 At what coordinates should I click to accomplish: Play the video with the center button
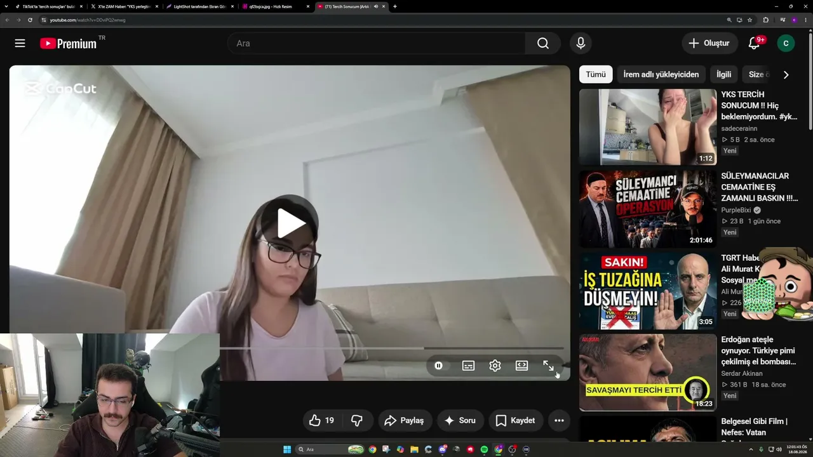click(x=290, y=223)
